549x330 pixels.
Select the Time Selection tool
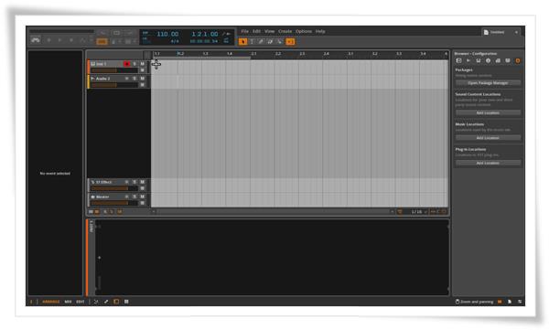click(x=252, y=42)
